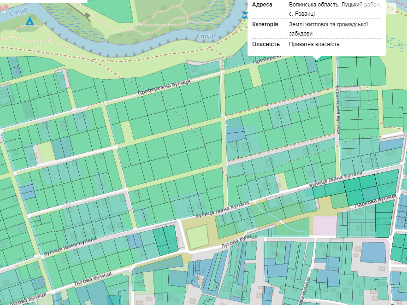Viewport: 407px width, 305px height.
Task: Click the 'Паркова вулиця' street label
Action: point(375,201)
